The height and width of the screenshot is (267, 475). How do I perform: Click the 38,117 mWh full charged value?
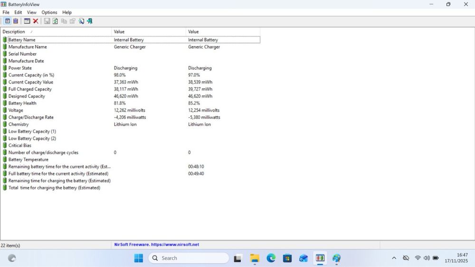[126, 89]
